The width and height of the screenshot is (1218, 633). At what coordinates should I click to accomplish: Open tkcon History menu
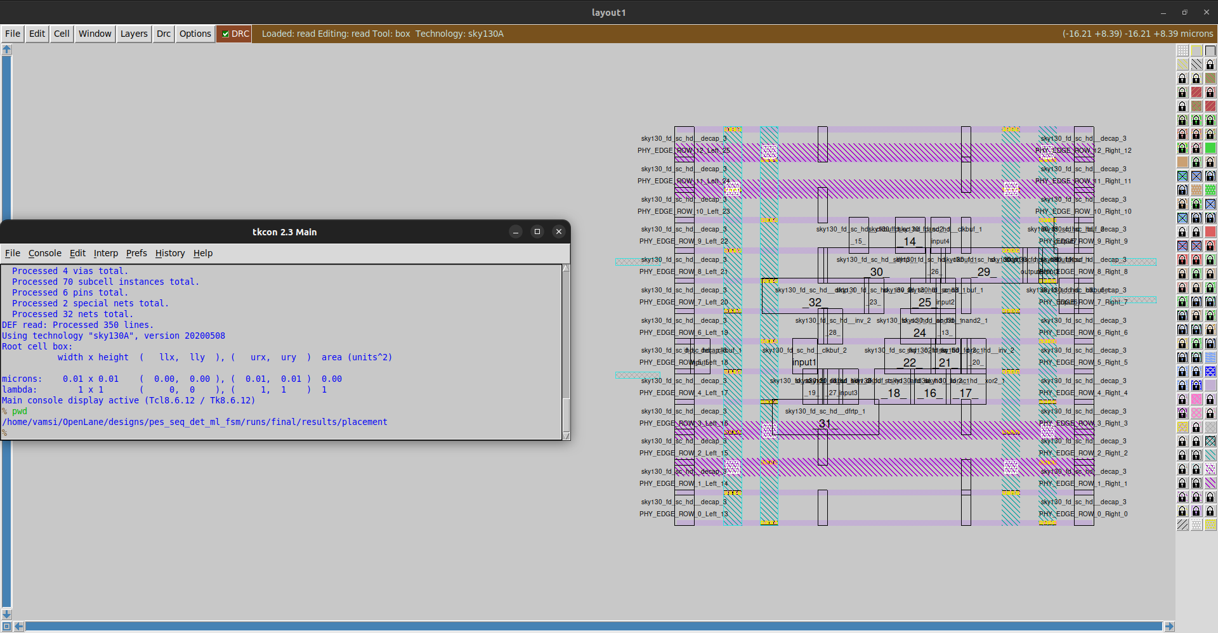click(x=170, y=253)
